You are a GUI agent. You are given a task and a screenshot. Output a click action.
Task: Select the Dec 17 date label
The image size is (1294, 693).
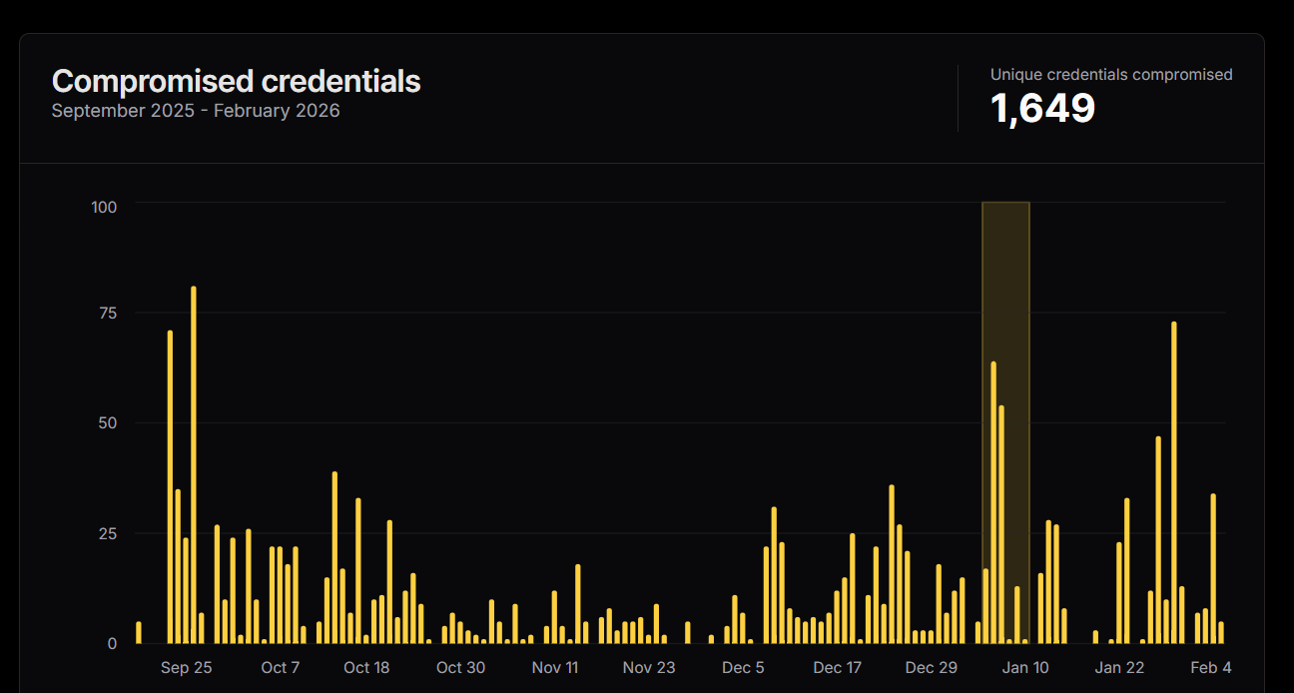[837, 668]
